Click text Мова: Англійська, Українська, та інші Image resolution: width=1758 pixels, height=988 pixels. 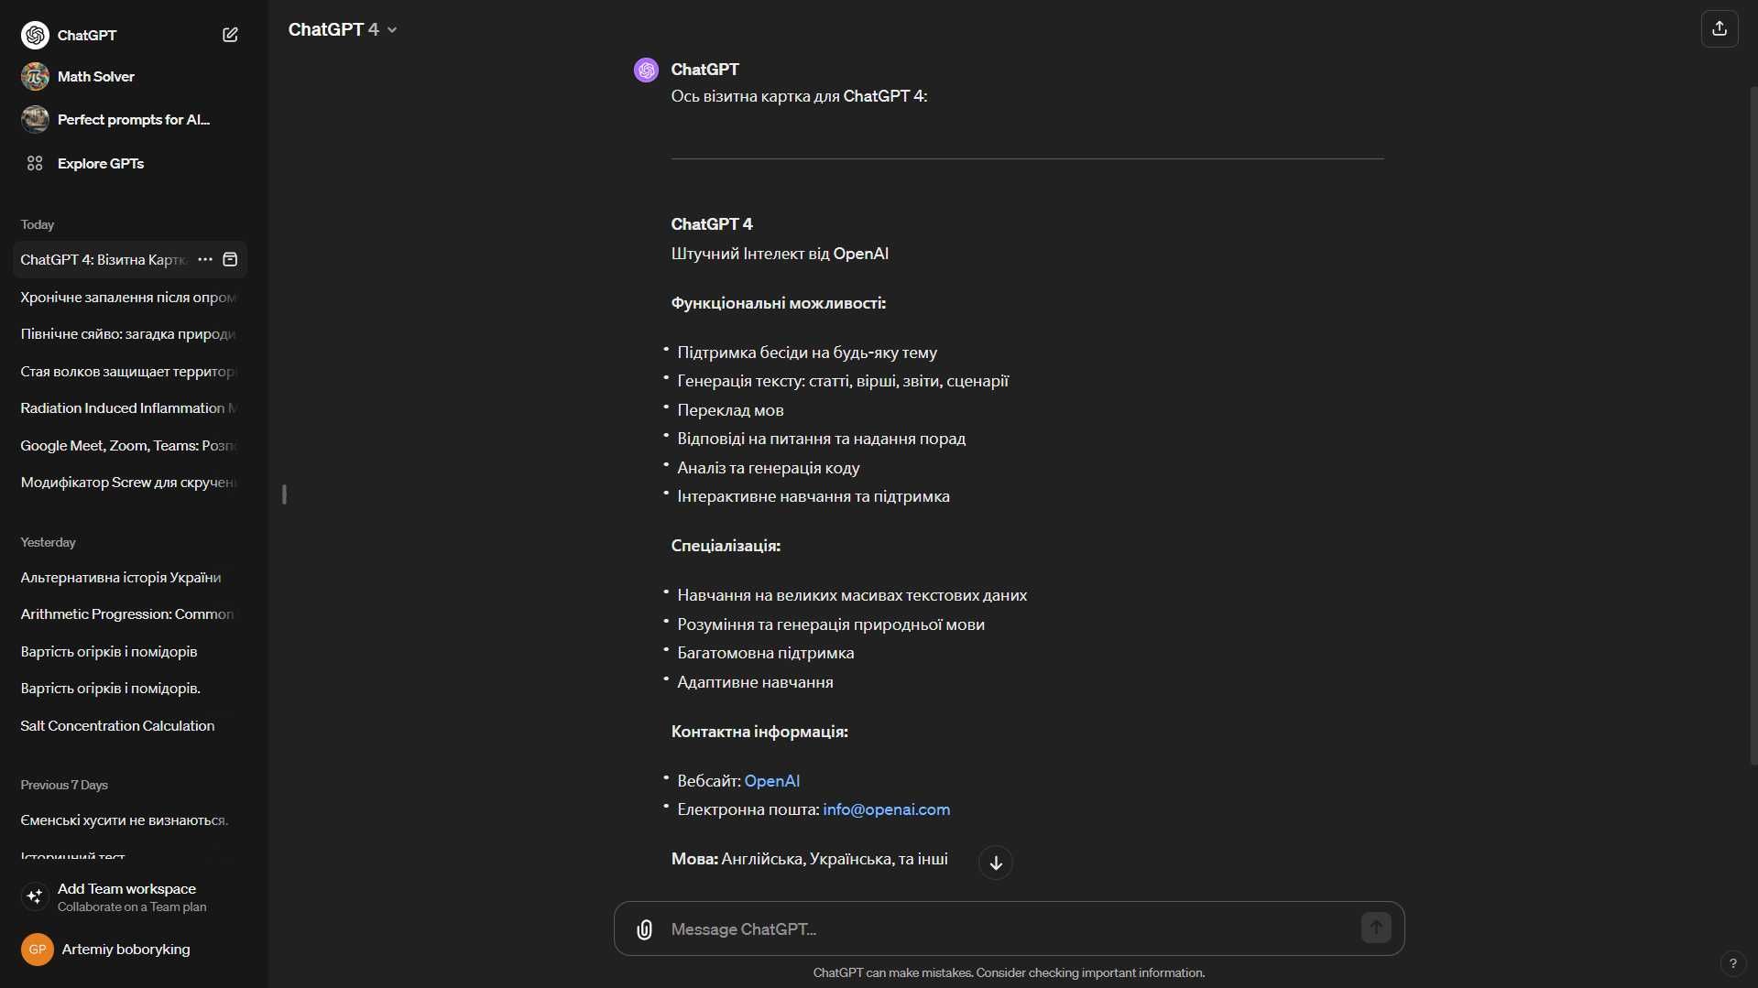[809, 859]
